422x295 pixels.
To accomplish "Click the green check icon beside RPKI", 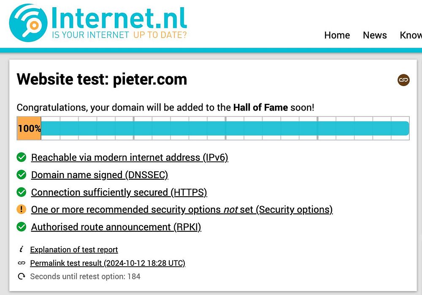I will [x=21, y=227].
